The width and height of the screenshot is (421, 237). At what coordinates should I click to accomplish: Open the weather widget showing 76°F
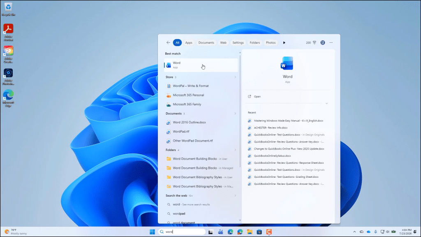tap(16, 232)
